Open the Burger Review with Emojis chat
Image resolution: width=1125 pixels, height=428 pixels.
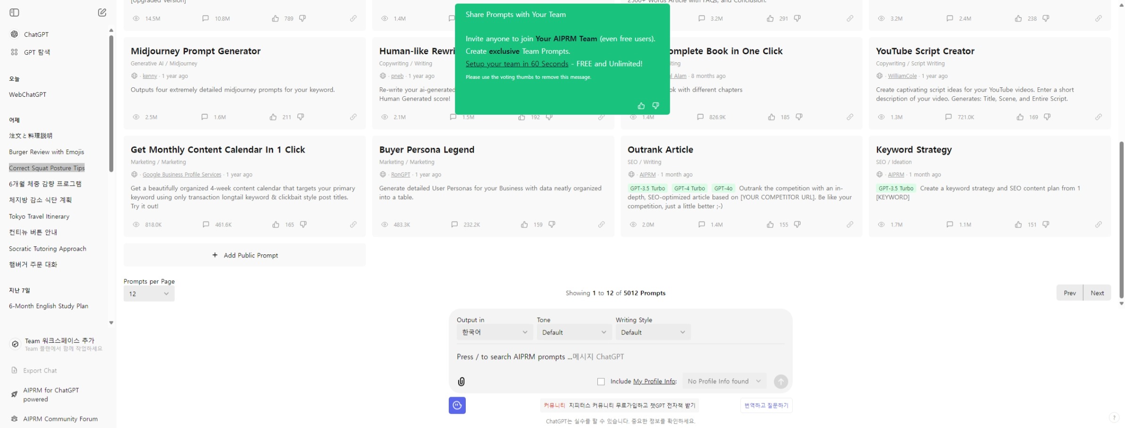click(47, 152)
